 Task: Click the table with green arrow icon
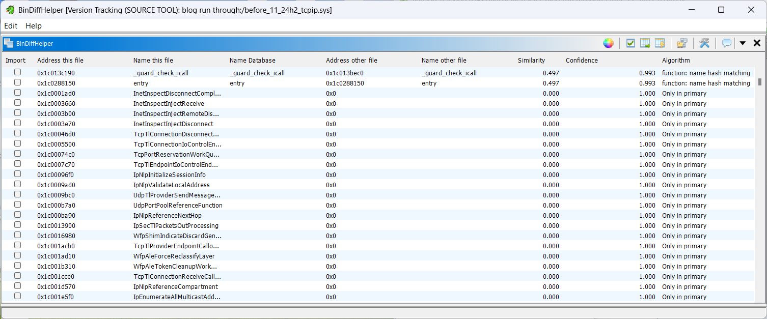[645, 43]
